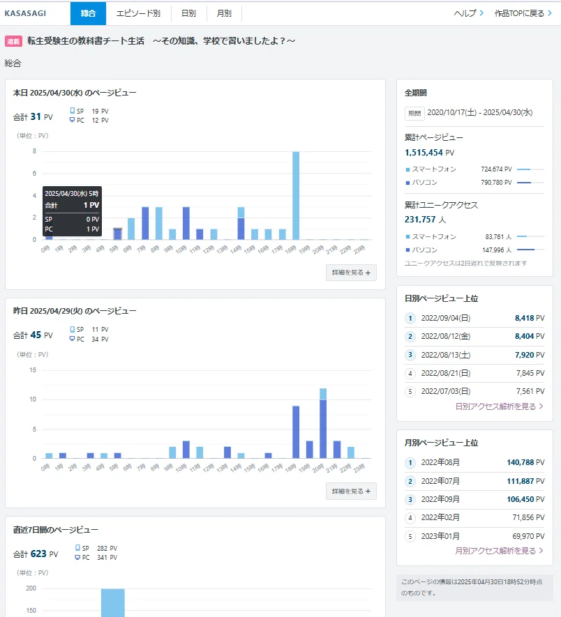This screenshot has width=561, height=617.
Task: Click the PC monitor icon in today's summary
Action: point(72,120)
